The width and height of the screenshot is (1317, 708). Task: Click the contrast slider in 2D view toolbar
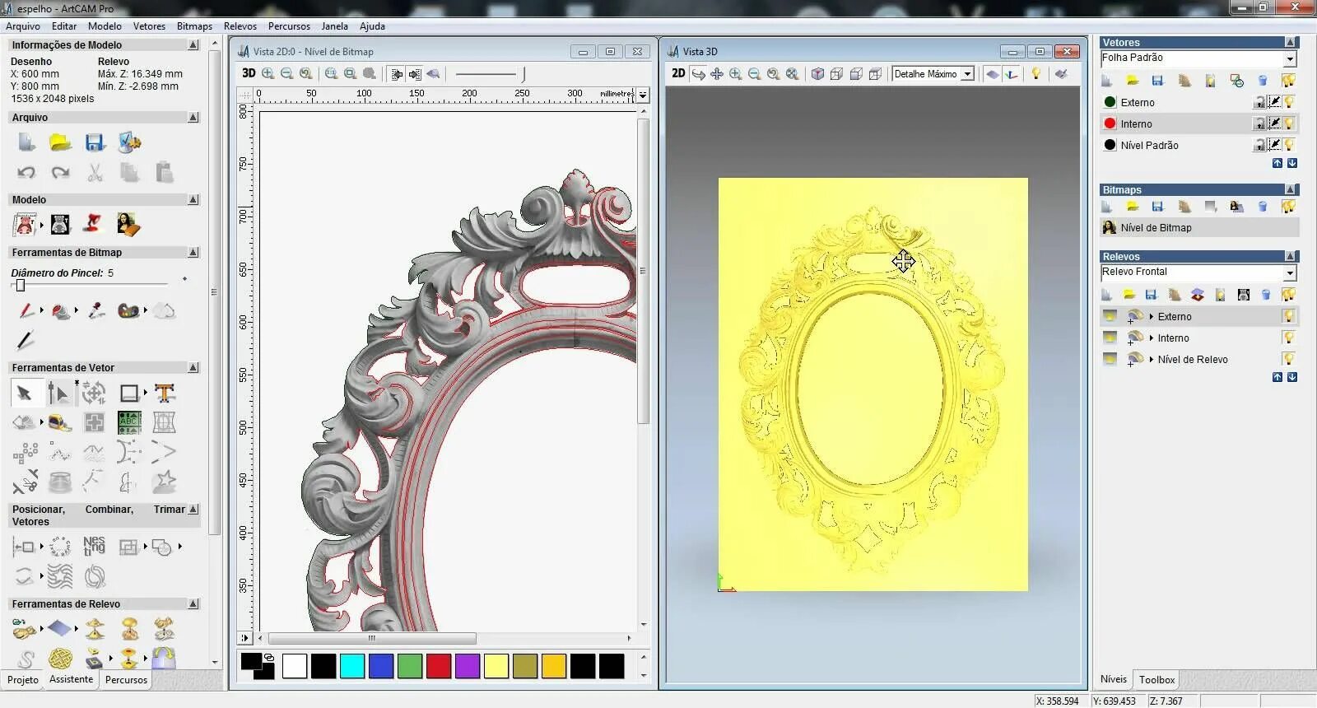(x=489, y=74)
